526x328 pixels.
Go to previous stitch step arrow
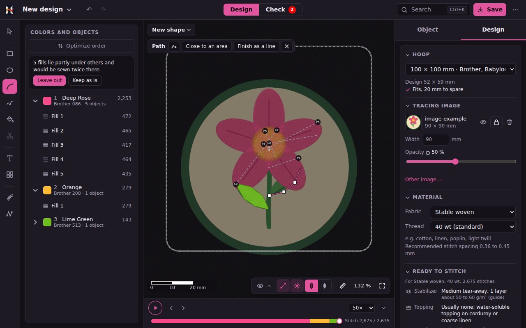click(x=171, y=308)
